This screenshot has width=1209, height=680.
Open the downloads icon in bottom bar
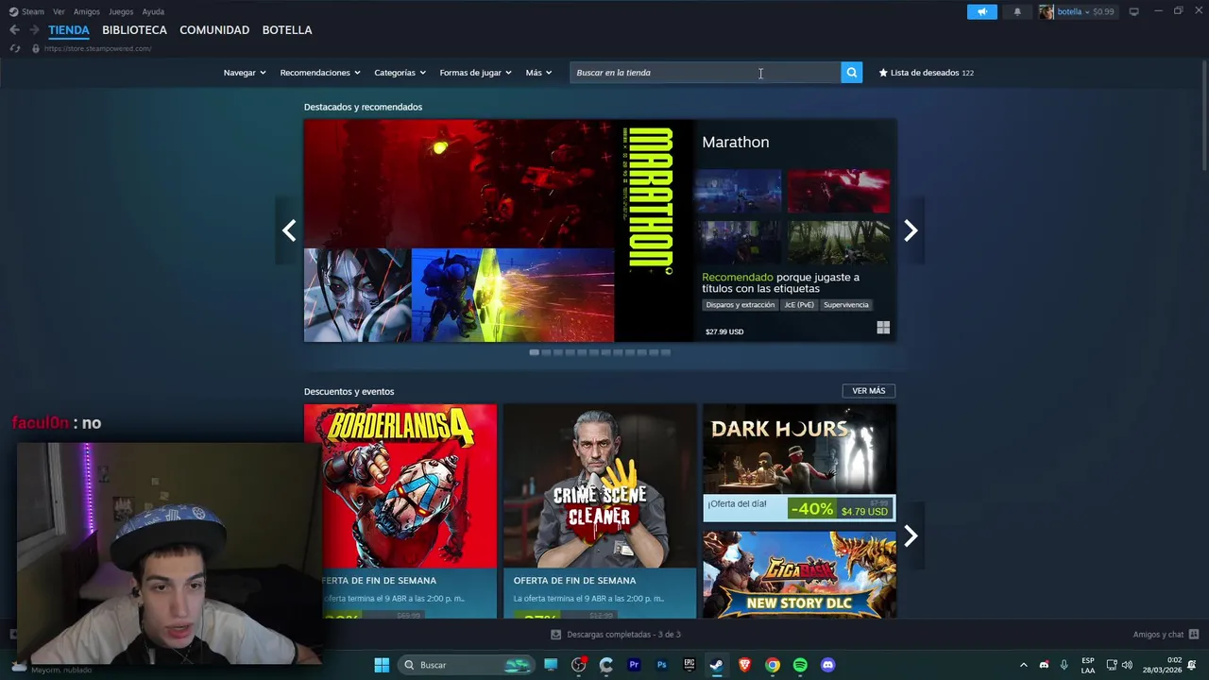[x=555, y=635]
